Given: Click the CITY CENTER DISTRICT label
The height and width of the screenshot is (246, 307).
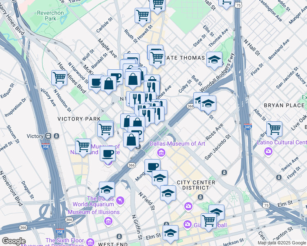Looking at the screenshot, I should 196,185.
